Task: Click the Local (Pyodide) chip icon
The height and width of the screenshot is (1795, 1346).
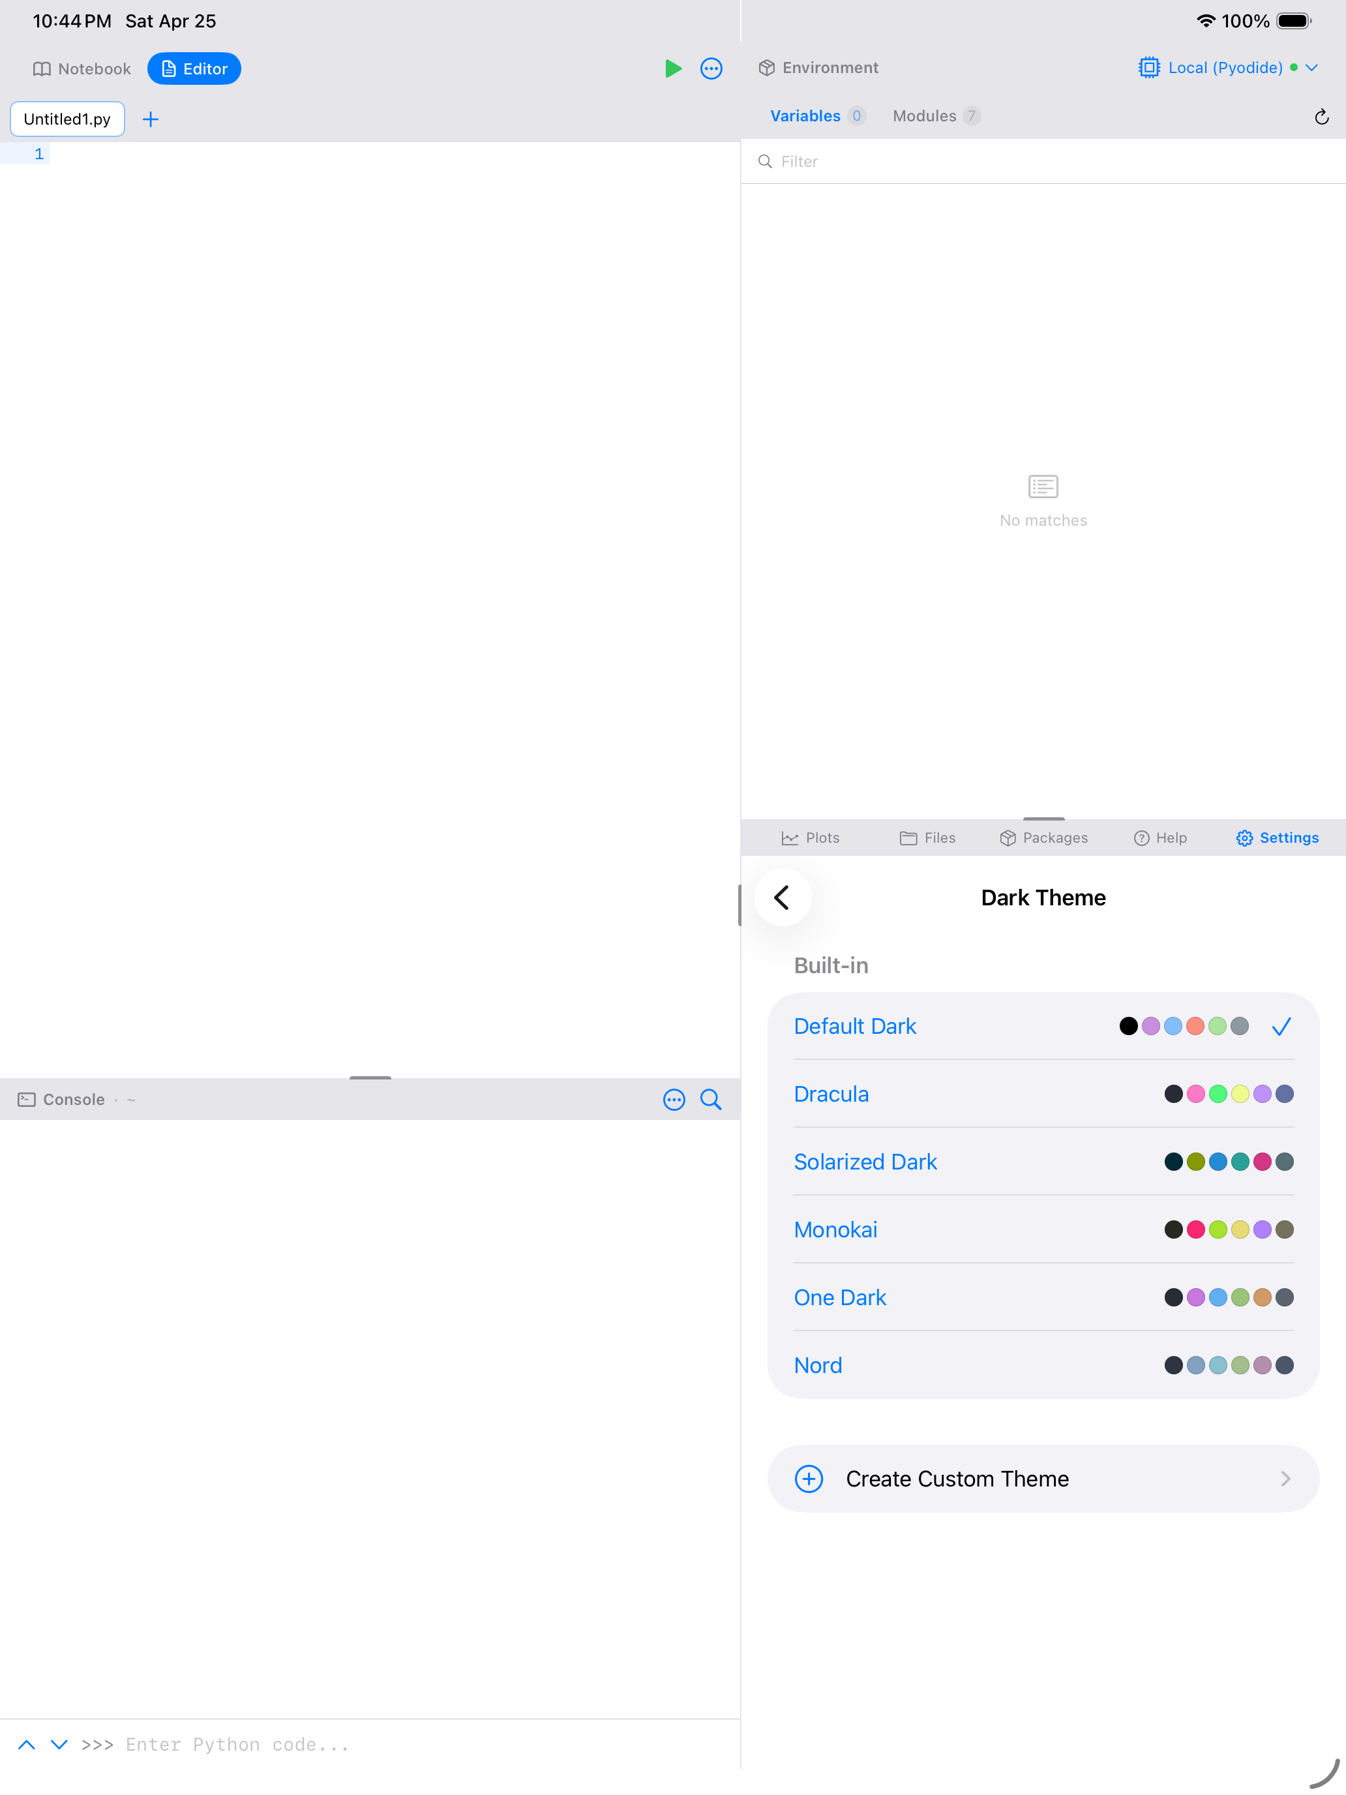Action: (x=1149, y=67)
